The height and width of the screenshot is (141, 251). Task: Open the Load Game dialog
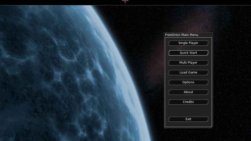pos(189,73)
